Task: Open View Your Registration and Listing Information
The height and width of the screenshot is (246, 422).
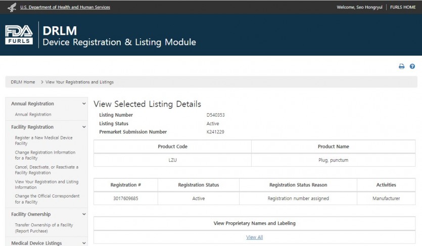Action: point(46,184)
